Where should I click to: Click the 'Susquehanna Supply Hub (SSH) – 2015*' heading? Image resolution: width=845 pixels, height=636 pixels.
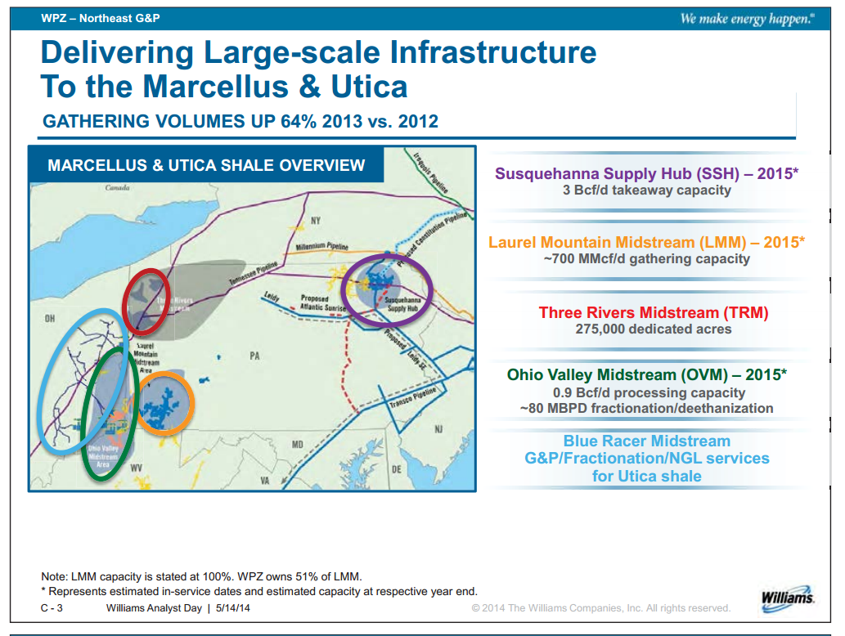pos(647,173)
